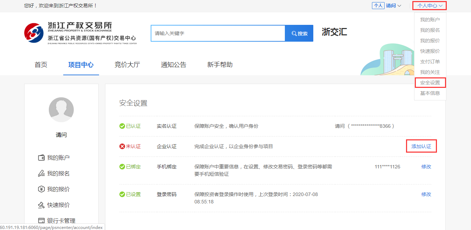The width and height of the screenshot is (471, 230).
Task: Click the wallet icon beside 我的账户
Action: tap(41, 158)
